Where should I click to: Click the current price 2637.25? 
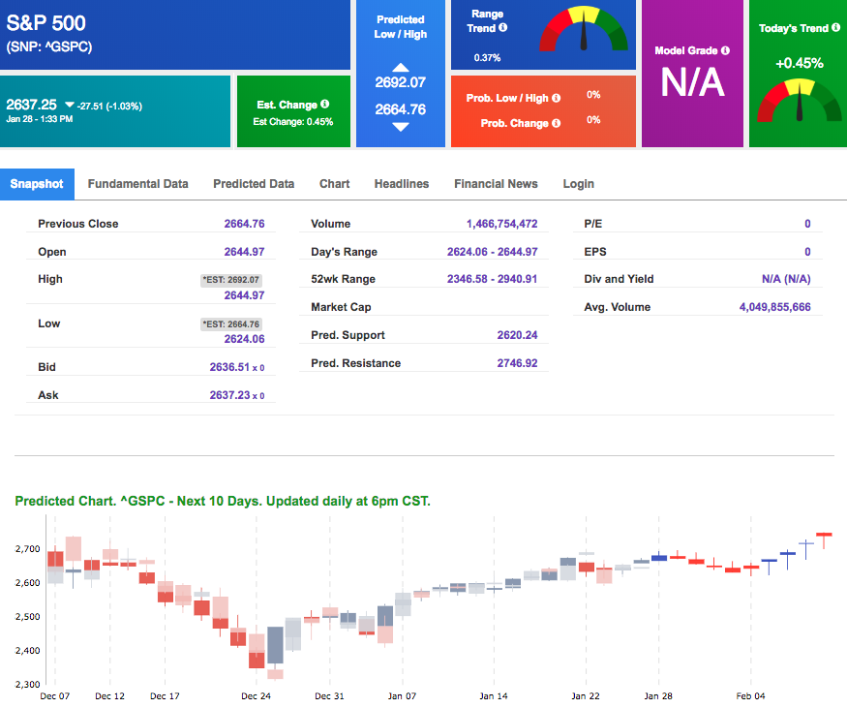point(31,105)
